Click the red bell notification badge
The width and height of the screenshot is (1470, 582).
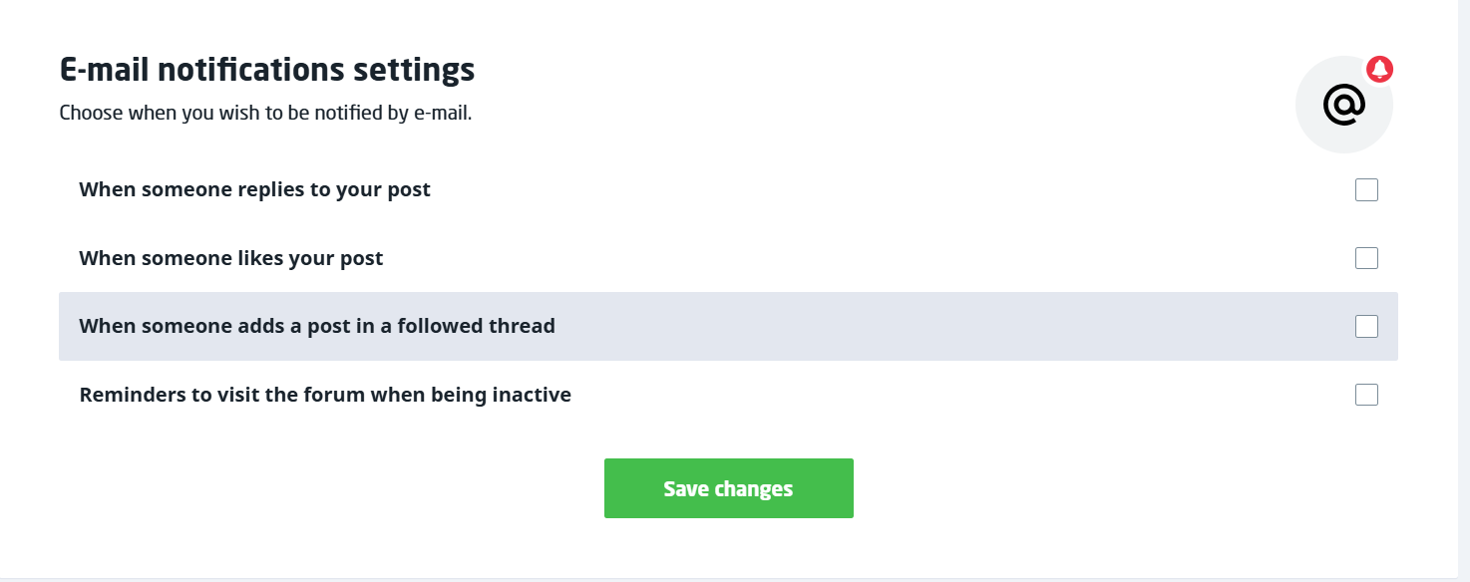pyautogui.click(x=1379, y=69)
